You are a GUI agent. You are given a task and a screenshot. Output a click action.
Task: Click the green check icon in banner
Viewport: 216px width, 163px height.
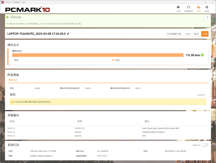point(7,17)
